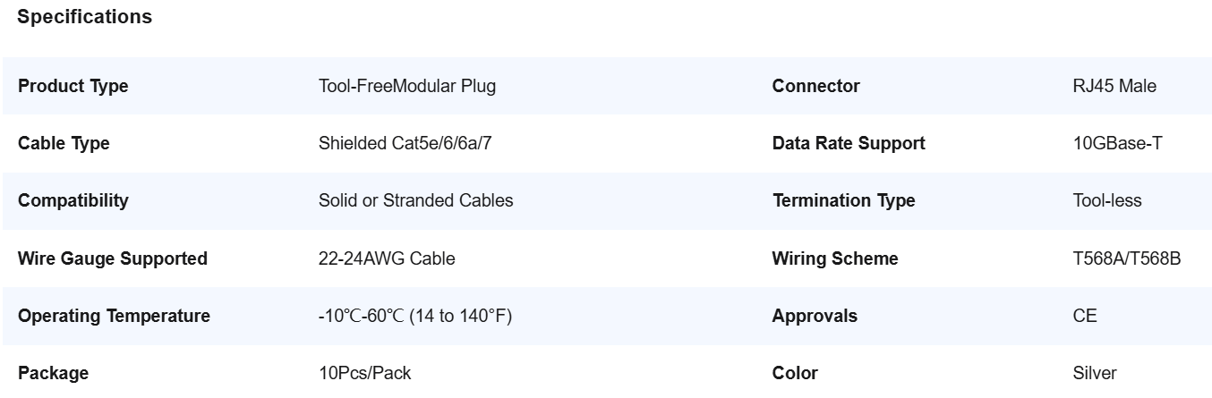Image resolution: width=1212 pixels, height=398 pixels.
Task: Click the T568A/T568B wiring value
Action: click(1127, 259)
